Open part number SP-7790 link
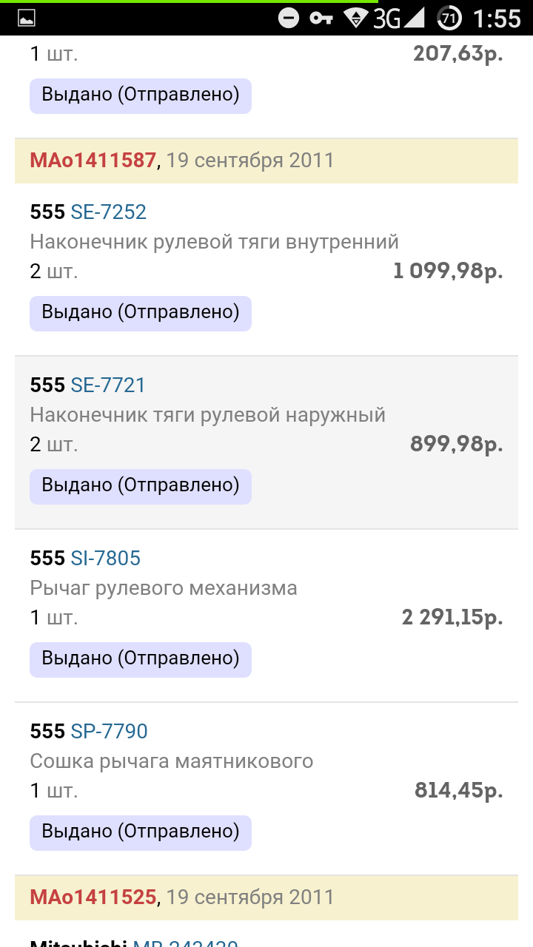 (x=110, y=732)
